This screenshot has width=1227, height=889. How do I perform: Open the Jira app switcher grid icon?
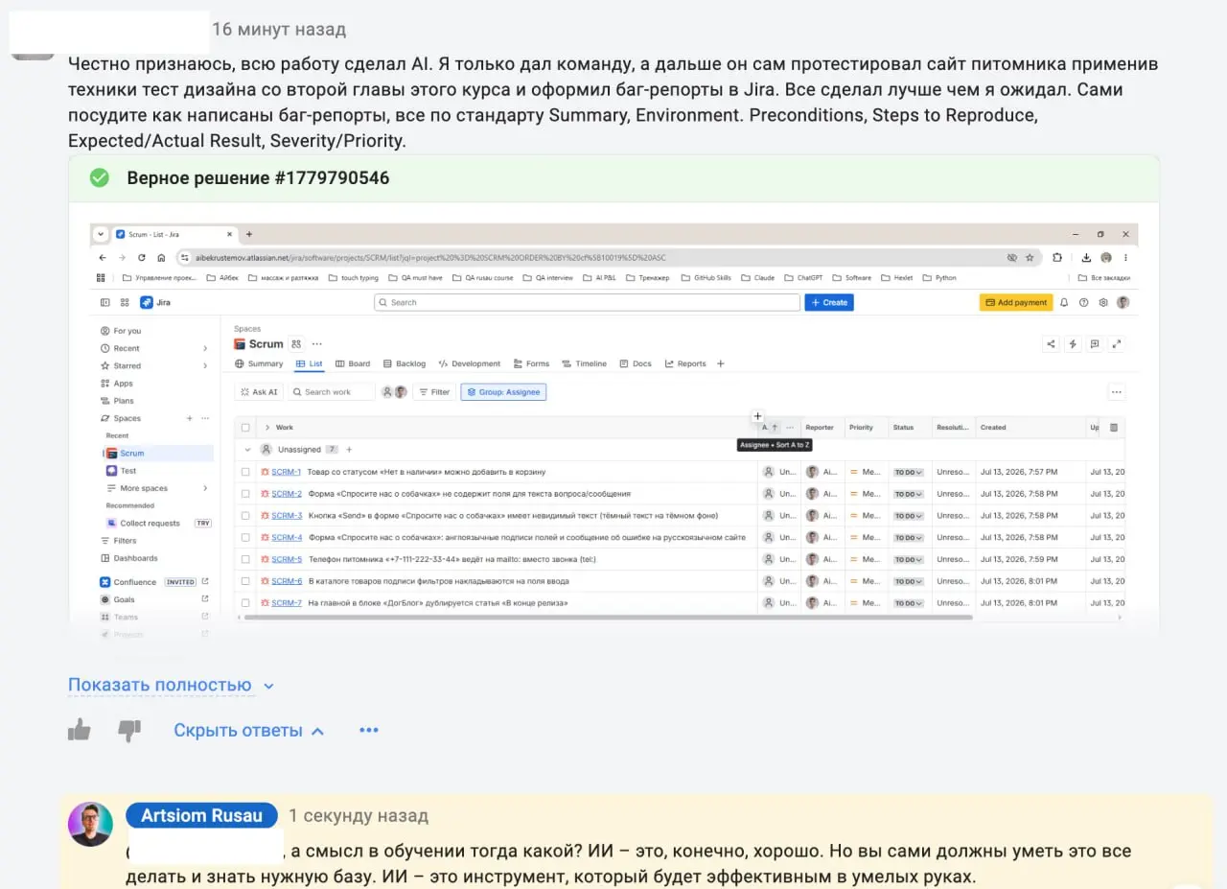(x=126, y=302)
